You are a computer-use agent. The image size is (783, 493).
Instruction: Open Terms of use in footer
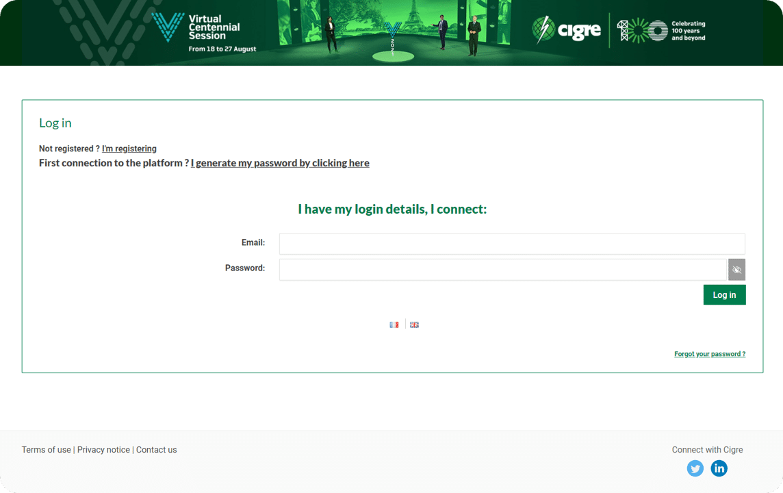point(47,450)
